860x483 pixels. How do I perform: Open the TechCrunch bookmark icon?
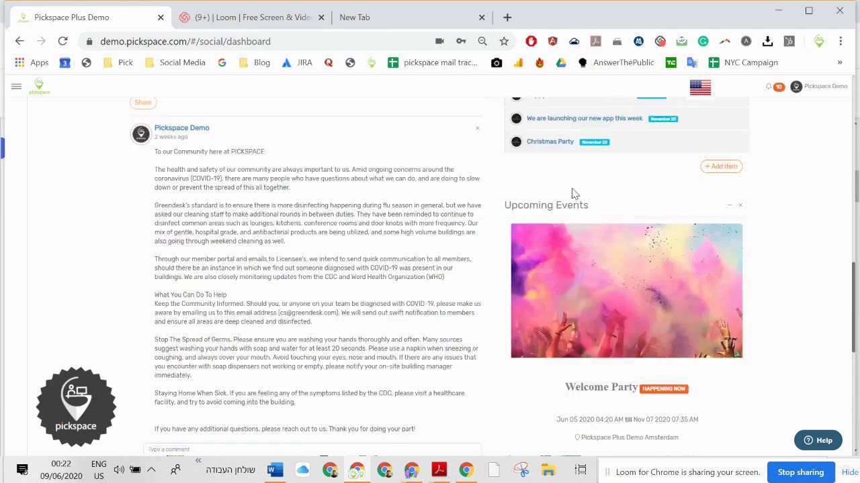[x=671, y=62]
